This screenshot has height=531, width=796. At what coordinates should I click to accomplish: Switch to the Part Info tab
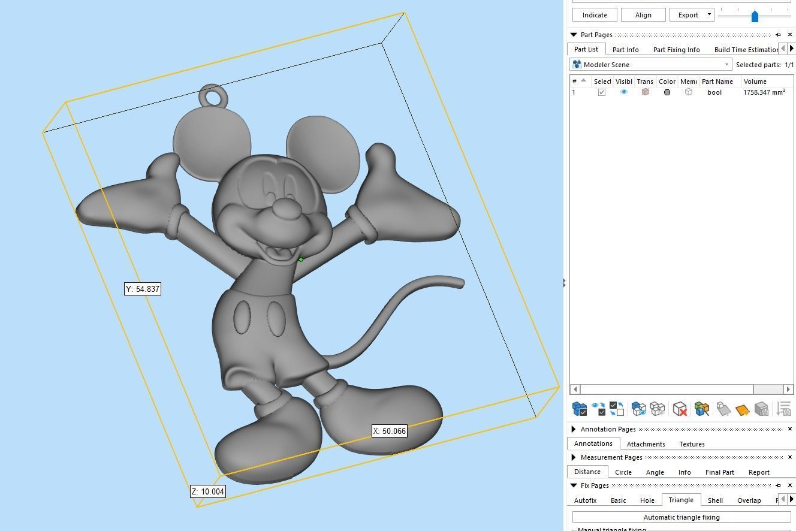coord(625,50)
